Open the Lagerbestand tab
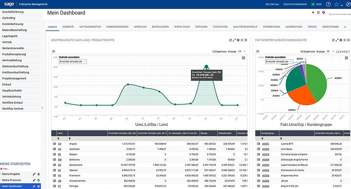This screenshot has width=351, height=189. 294,26
